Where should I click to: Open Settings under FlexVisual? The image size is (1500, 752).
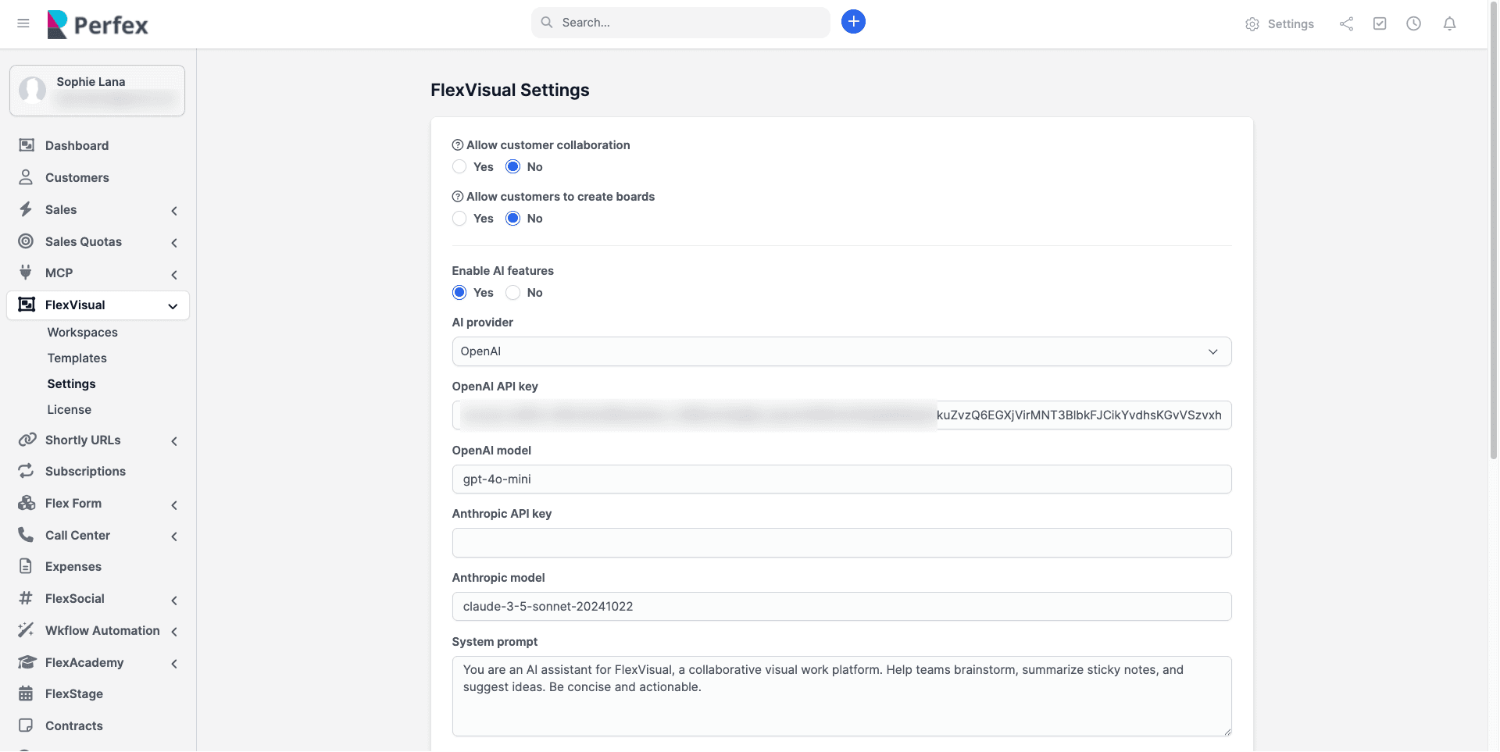[x=71, y=383]
